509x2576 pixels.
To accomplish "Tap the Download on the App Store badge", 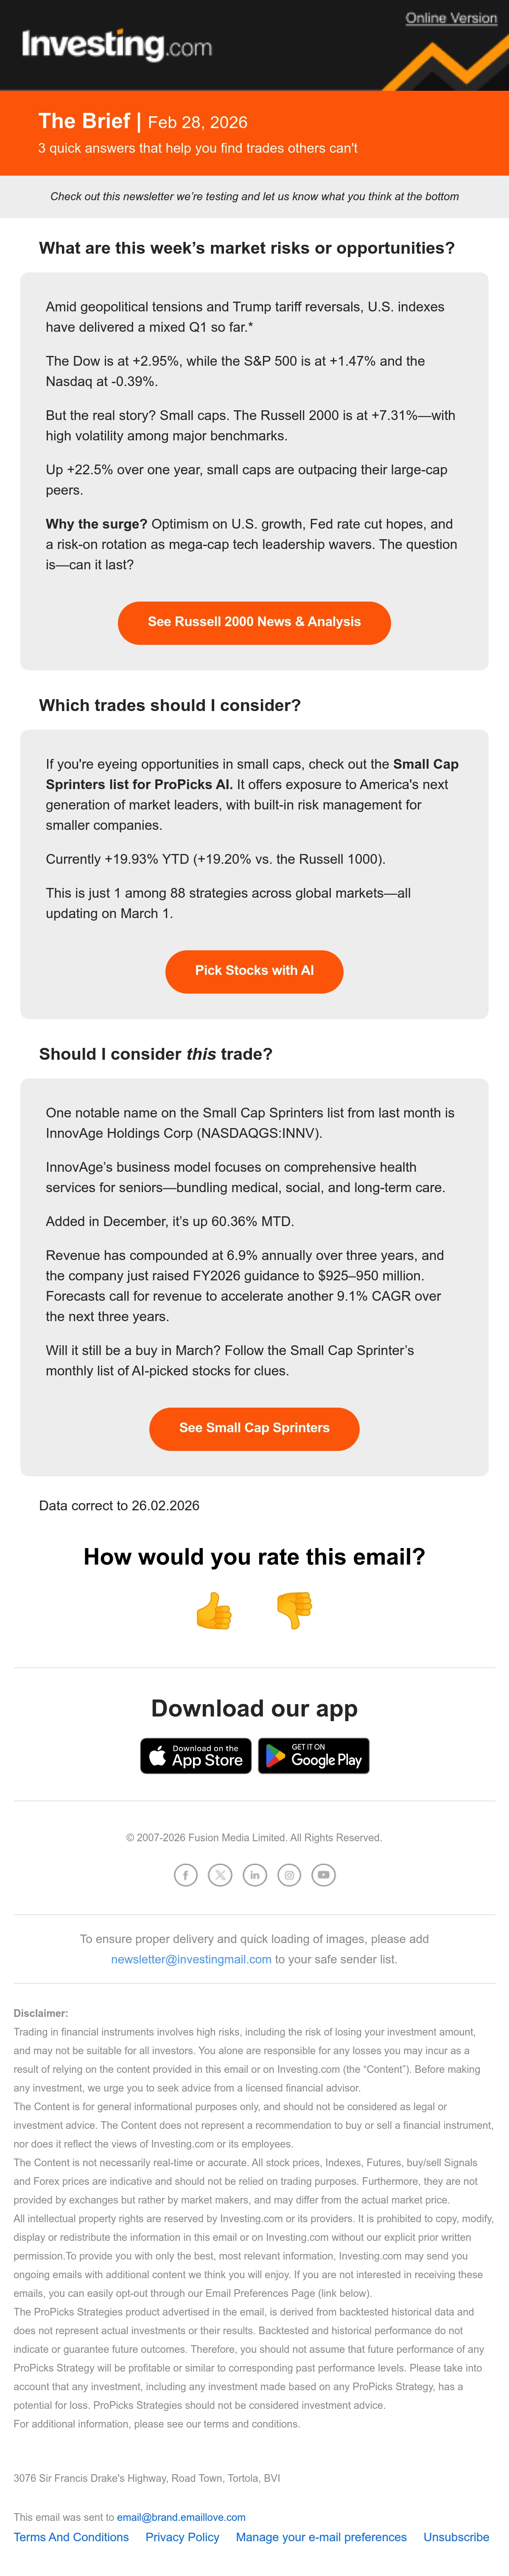I will pos(196,1756).
